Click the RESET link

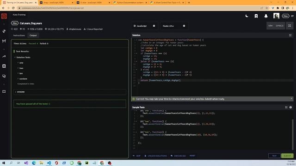click(x=192, y=156)
